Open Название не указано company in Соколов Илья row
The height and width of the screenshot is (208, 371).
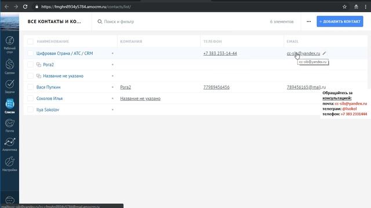(140, 98)
